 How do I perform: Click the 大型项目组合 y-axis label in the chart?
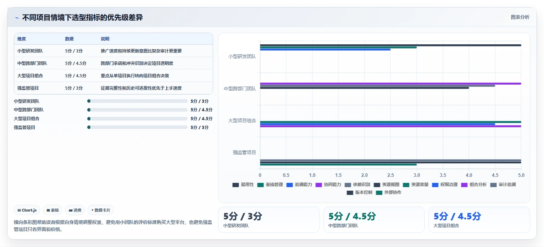point(242,120)
